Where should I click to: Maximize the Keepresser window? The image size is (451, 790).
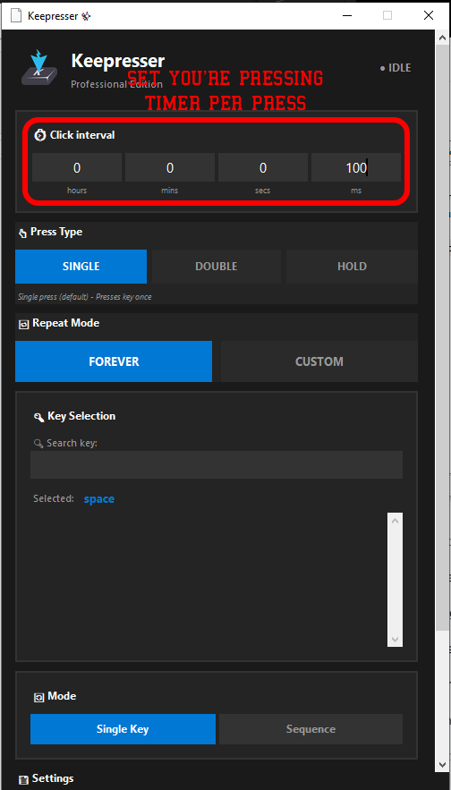[x=387, y=15]
